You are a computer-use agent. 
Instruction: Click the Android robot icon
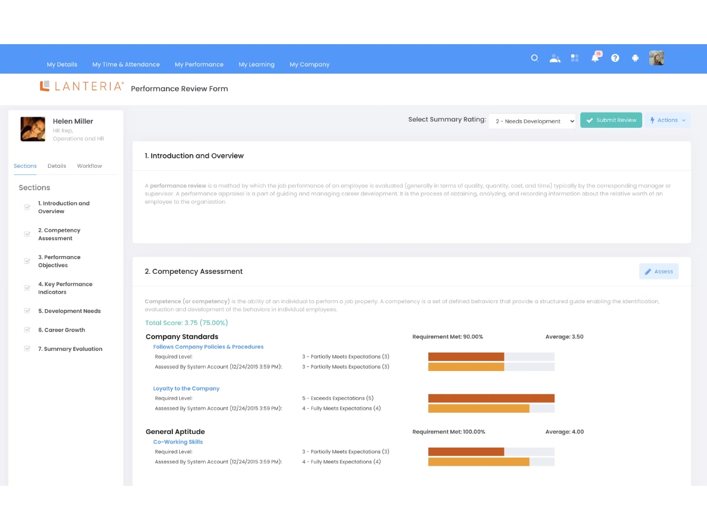pyautogui.click(x=635, y=58)
